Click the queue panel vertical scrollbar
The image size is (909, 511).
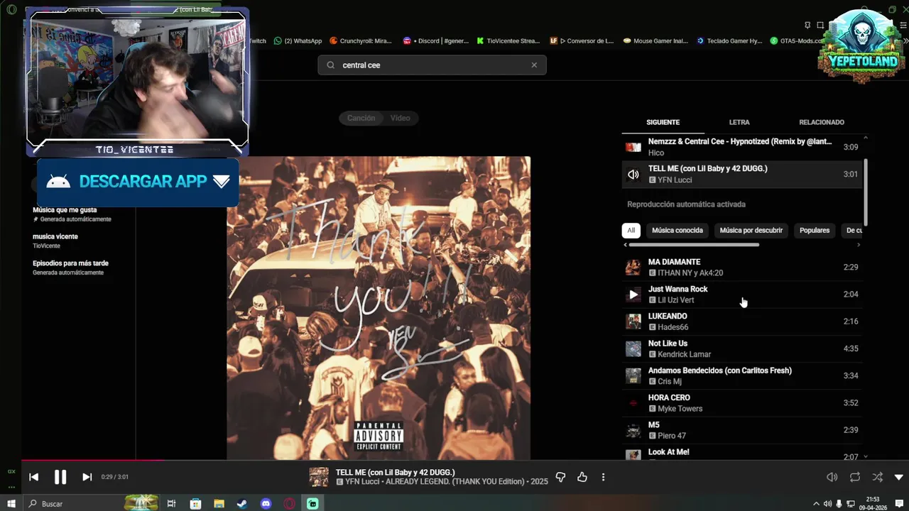(x=865, y=192)
